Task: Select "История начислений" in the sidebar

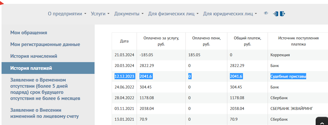Action: point(34,56)
